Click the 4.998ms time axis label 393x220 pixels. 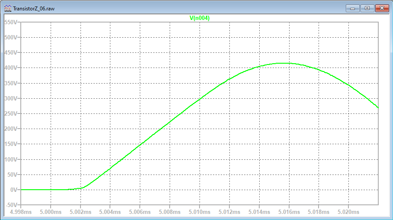click(21, 212)
